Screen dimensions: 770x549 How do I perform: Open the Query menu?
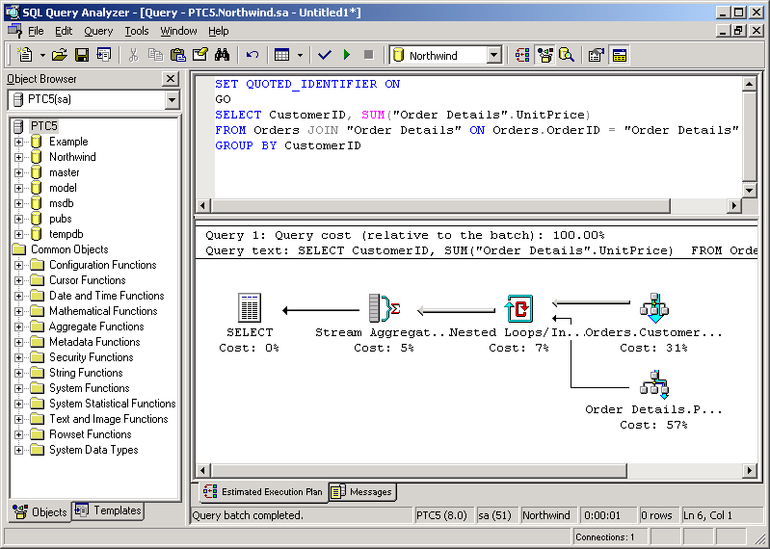98,31
